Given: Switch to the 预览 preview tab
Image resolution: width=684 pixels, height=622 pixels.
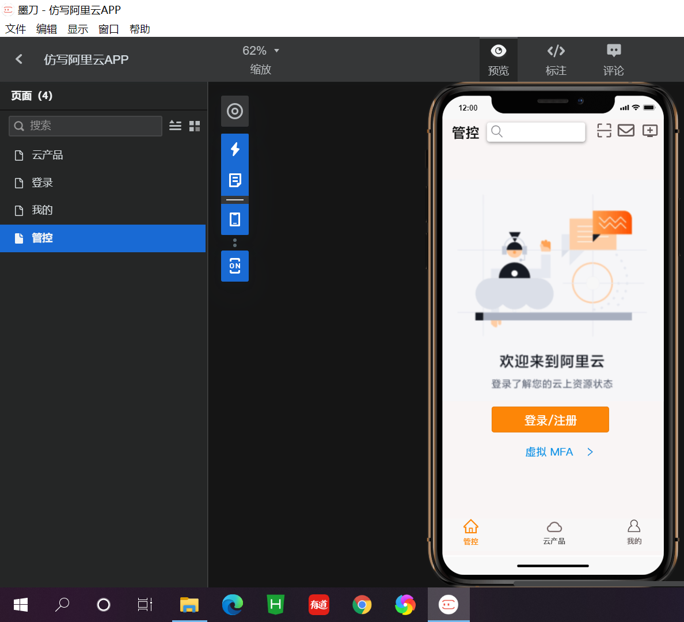Looking at the screenshot, I should click(x=498, y=60).
